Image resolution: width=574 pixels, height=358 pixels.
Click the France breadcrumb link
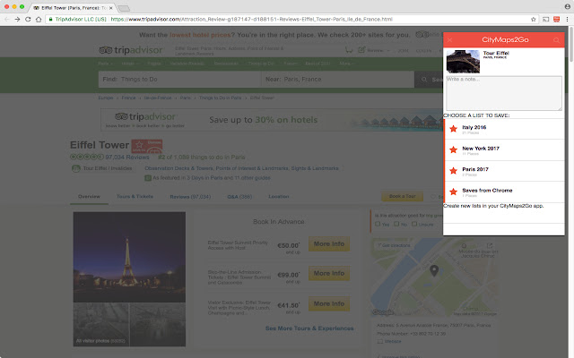click(x=128, y=98)
